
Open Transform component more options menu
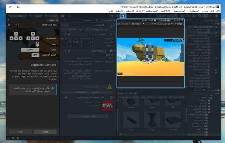pos(62,34)
